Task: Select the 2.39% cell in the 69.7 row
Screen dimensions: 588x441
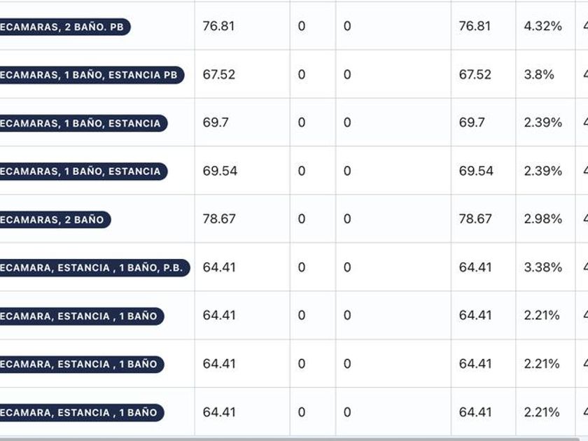Action: point(542,123)
